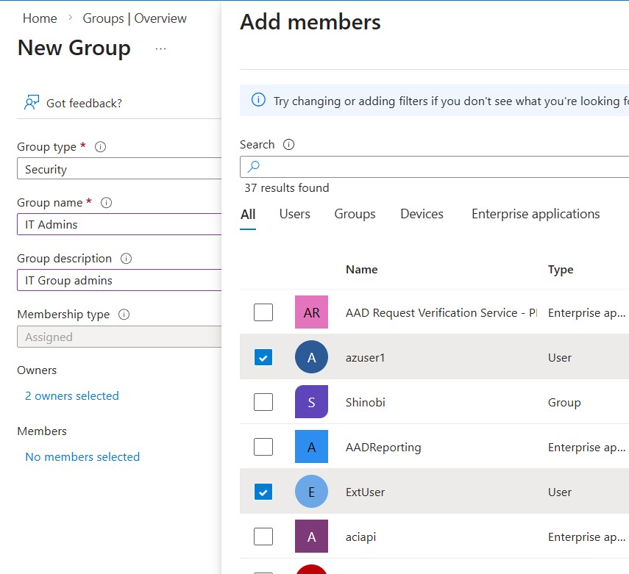Deselect the ExtUser checkbox

point(263,492)
